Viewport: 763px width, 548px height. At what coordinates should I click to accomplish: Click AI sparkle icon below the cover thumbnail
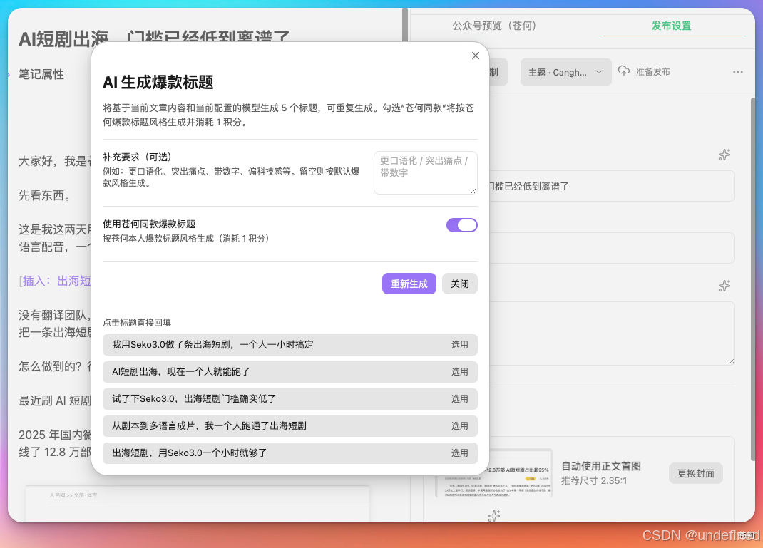(494, 515)
